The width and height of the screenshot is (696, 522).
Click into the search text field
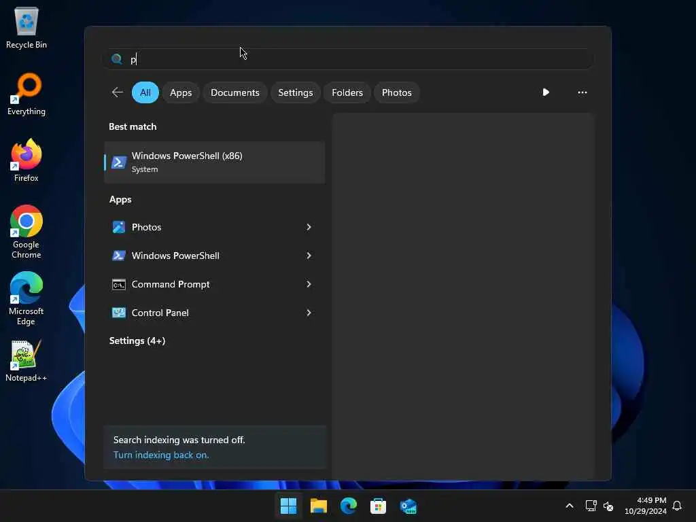pos(348,59)
